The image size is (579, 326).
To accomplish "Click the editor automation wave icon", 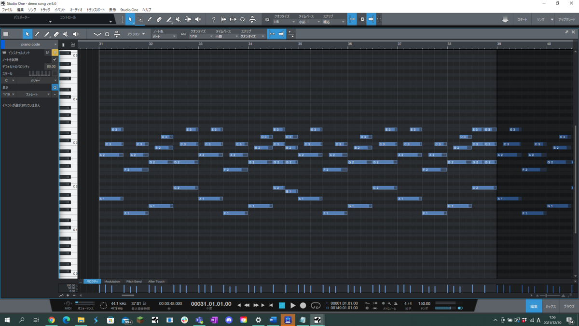I will click(97, 34).
